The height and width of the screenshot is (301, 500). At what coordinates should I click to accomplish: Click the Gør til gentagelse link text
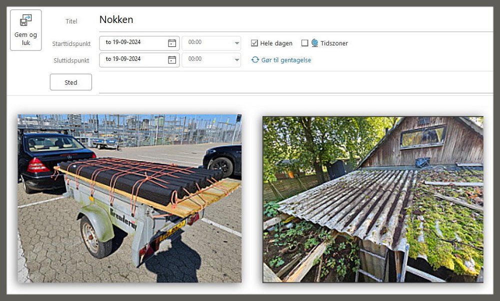click(x=286, y=60)
